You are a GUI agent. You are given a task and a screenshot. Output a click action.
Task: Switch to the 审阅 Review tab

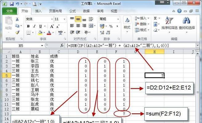point(100,11)
